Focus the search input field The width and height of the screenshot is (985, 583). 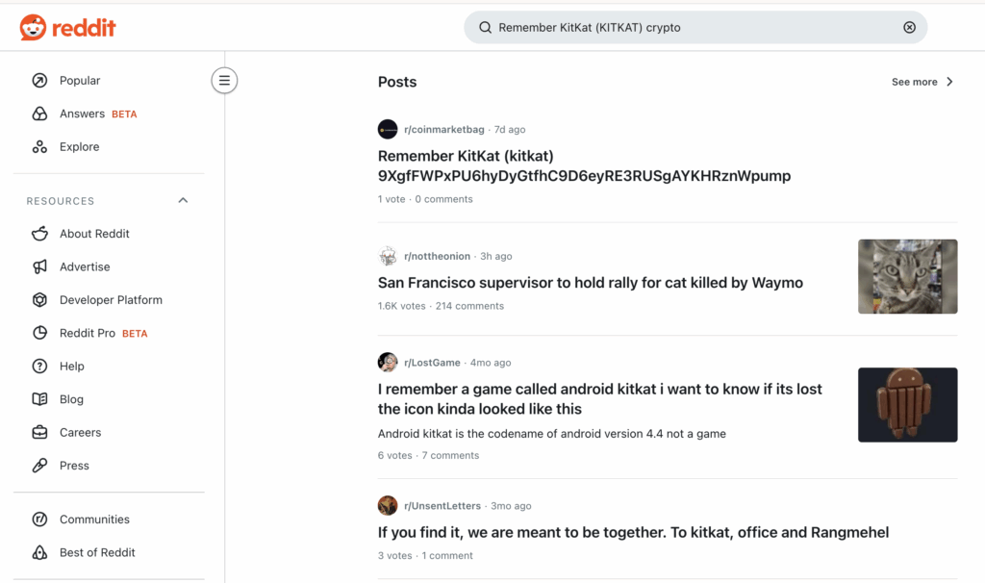[693, 28]
